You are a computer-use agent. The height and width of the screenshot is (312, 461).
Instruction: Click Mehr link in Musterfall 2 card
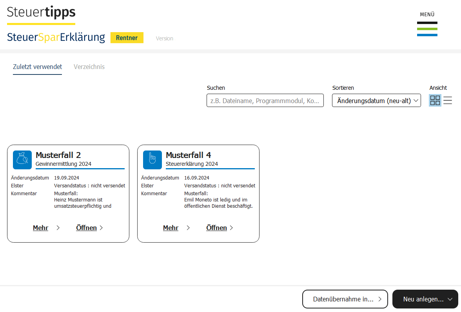point(40,228)
